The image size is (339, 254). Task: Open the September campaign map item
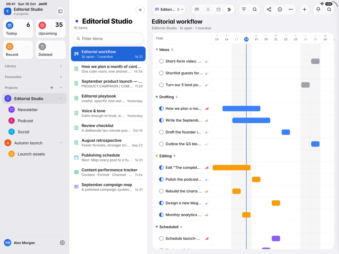tap(108, 187)
